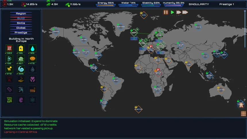Open the Prestige tab

pos(21,33)
